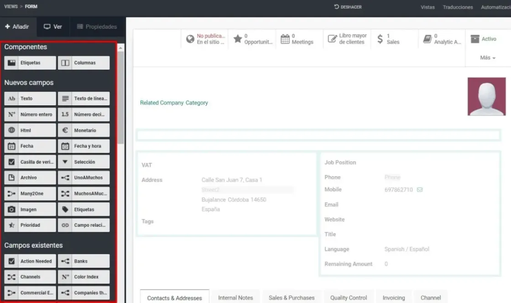Open the Channel tab
Screen dimensions: 511x303
point(431,298)
